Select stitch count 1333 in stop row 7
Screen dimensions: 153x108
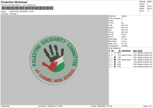[x=119, y=67]
